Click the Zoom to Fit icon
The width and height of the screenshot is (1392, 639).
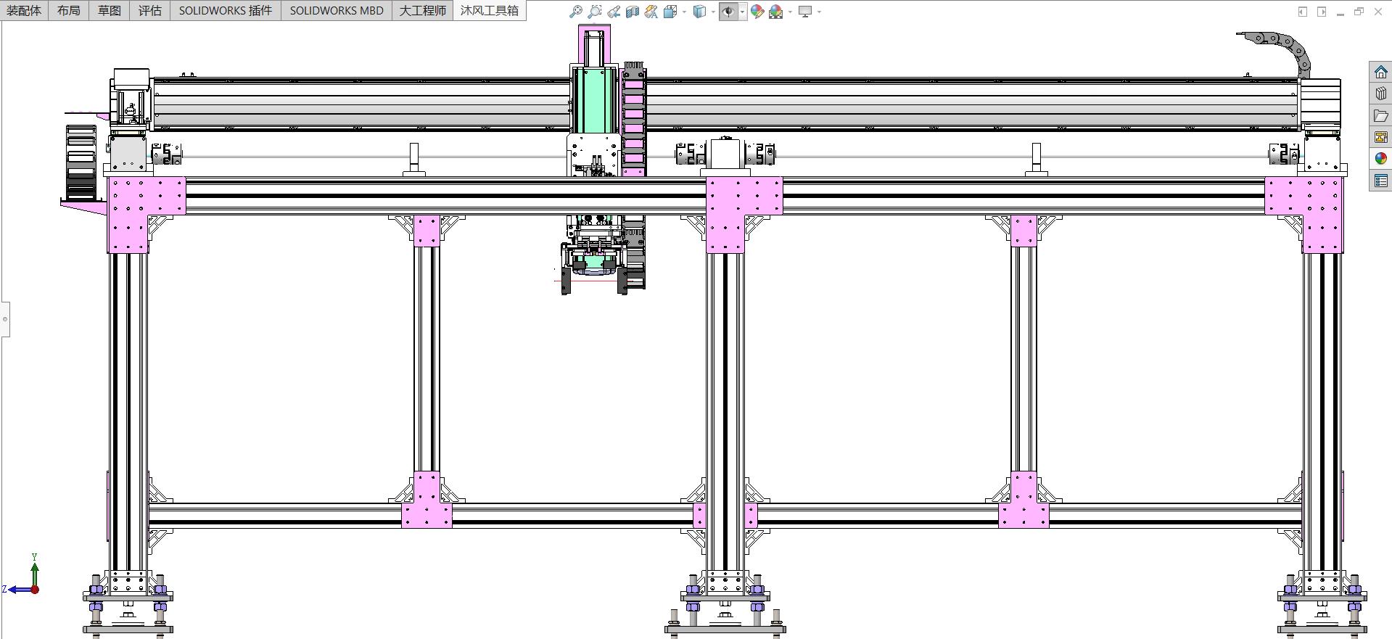576,12
